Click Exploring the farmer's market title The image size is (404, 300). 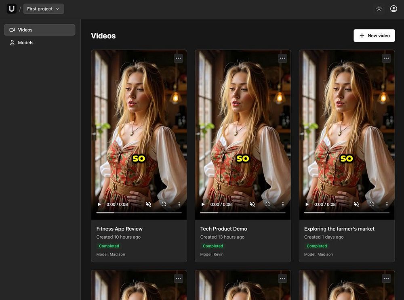(339, 229)
